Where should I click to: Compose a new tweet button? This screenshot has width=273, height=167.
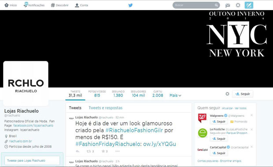tap(249, 5)
